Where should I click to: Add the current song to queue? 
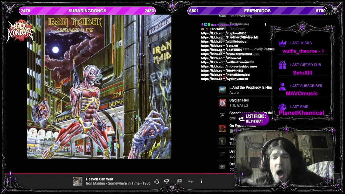190,181
